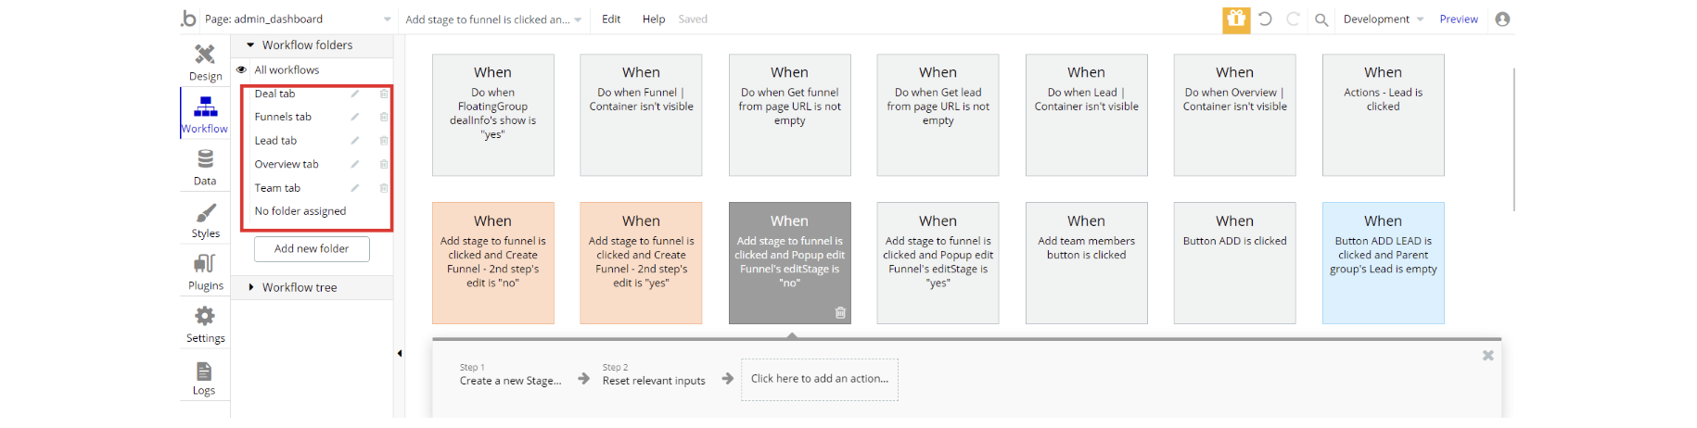The height and width of the screenshot is (428, 1697).
Task: Open the Settings gear icon
Action: pos(205,317)
